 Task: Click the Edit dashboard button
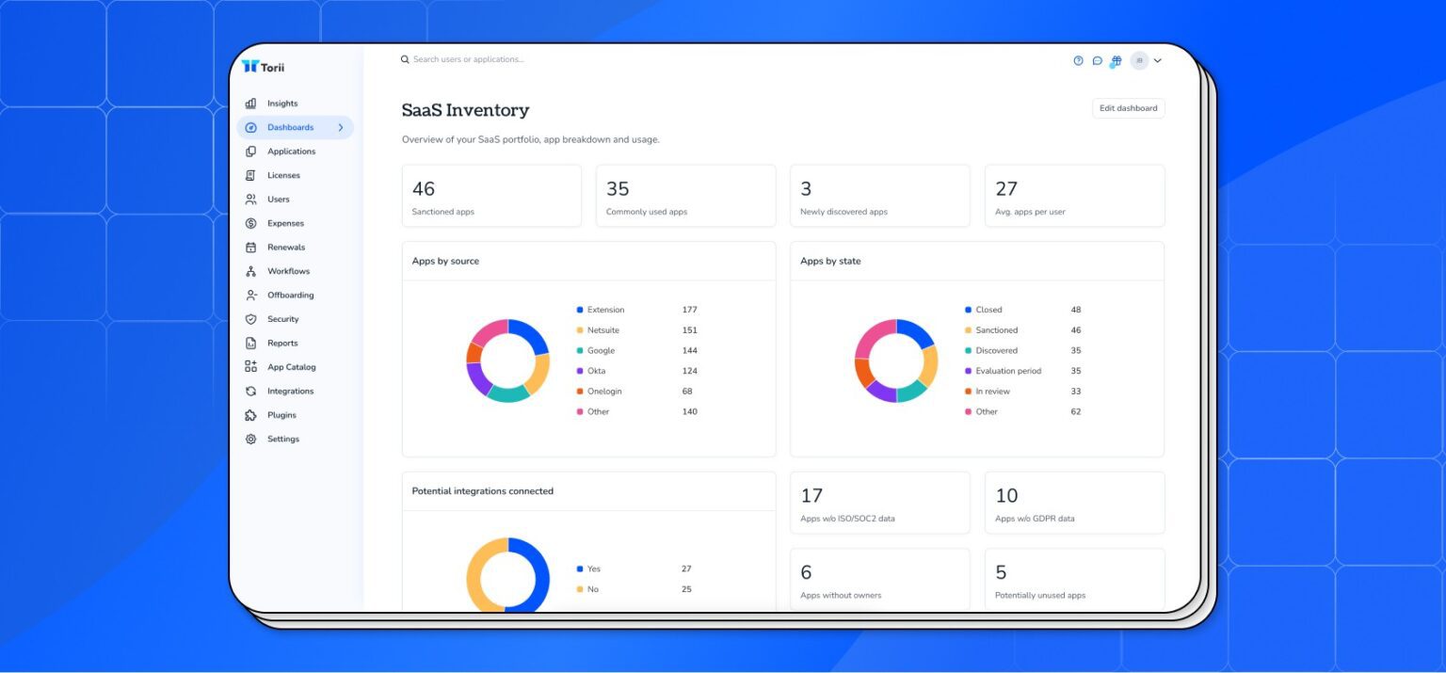point(1128,108)
